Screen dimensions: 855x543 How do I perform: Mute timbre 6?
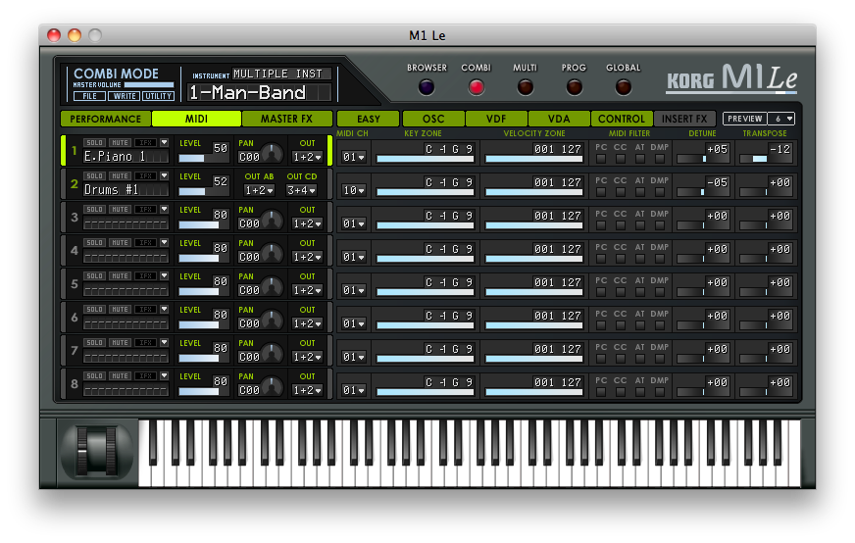pyautogui.click(x=120, y=309)
